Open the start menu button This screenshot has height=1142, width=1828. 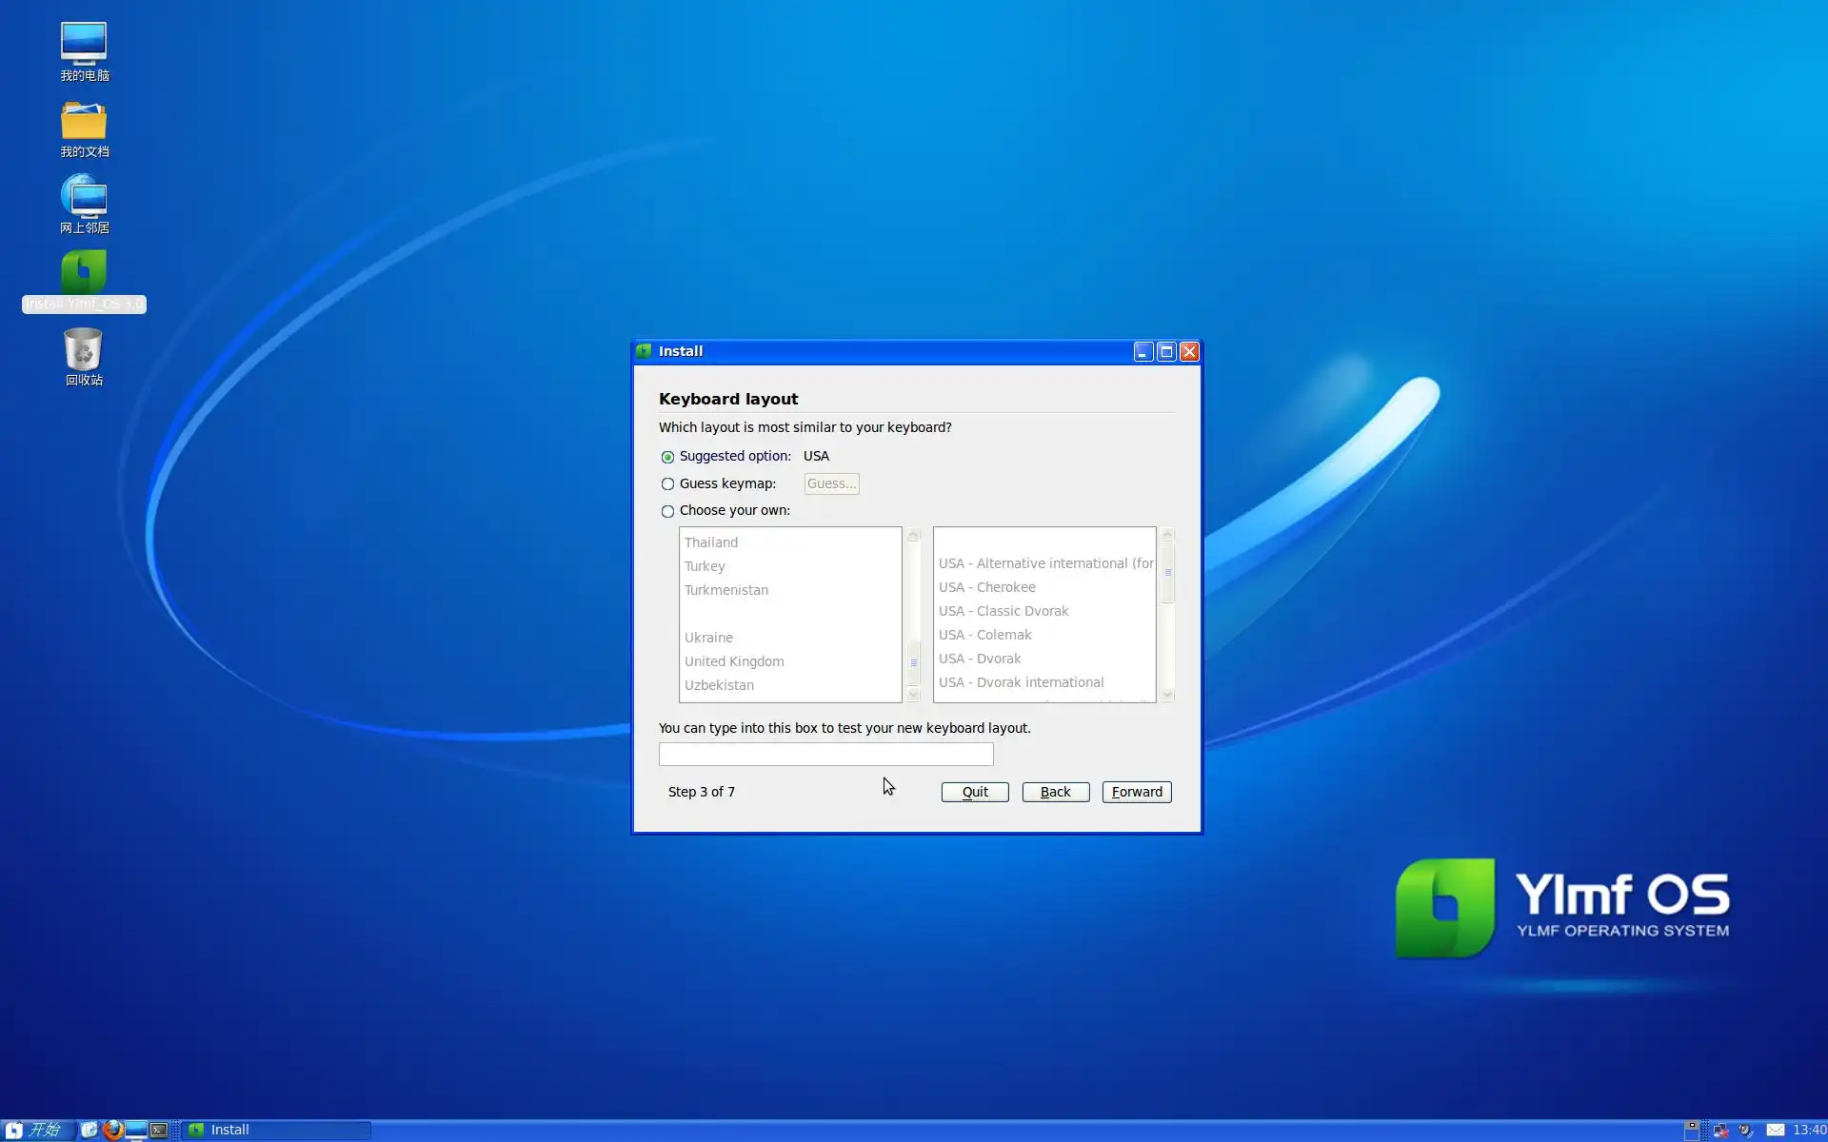pos(36,1130)
